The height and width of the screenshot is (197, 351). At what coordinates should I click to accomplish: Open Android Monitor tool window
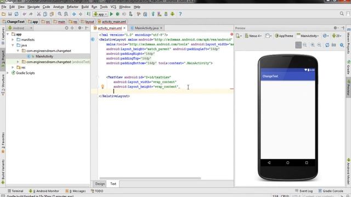pyautogui.click(x=44, y=191)
